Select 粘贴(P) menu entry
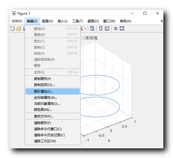The image size is (173, 158). [x=52, y=53]
